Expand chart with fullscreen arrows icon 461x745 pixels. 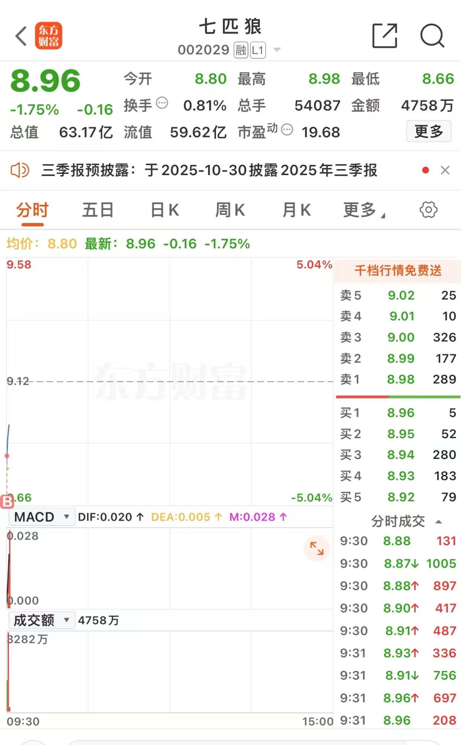317,548
